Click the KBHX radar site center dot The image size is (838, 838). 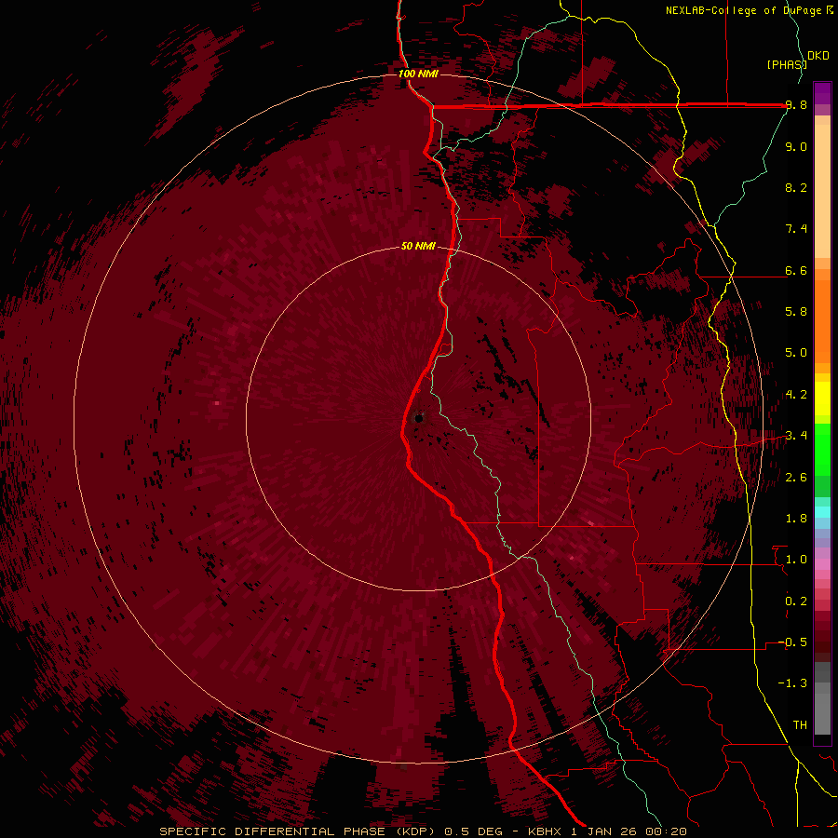tap(419, 418)
